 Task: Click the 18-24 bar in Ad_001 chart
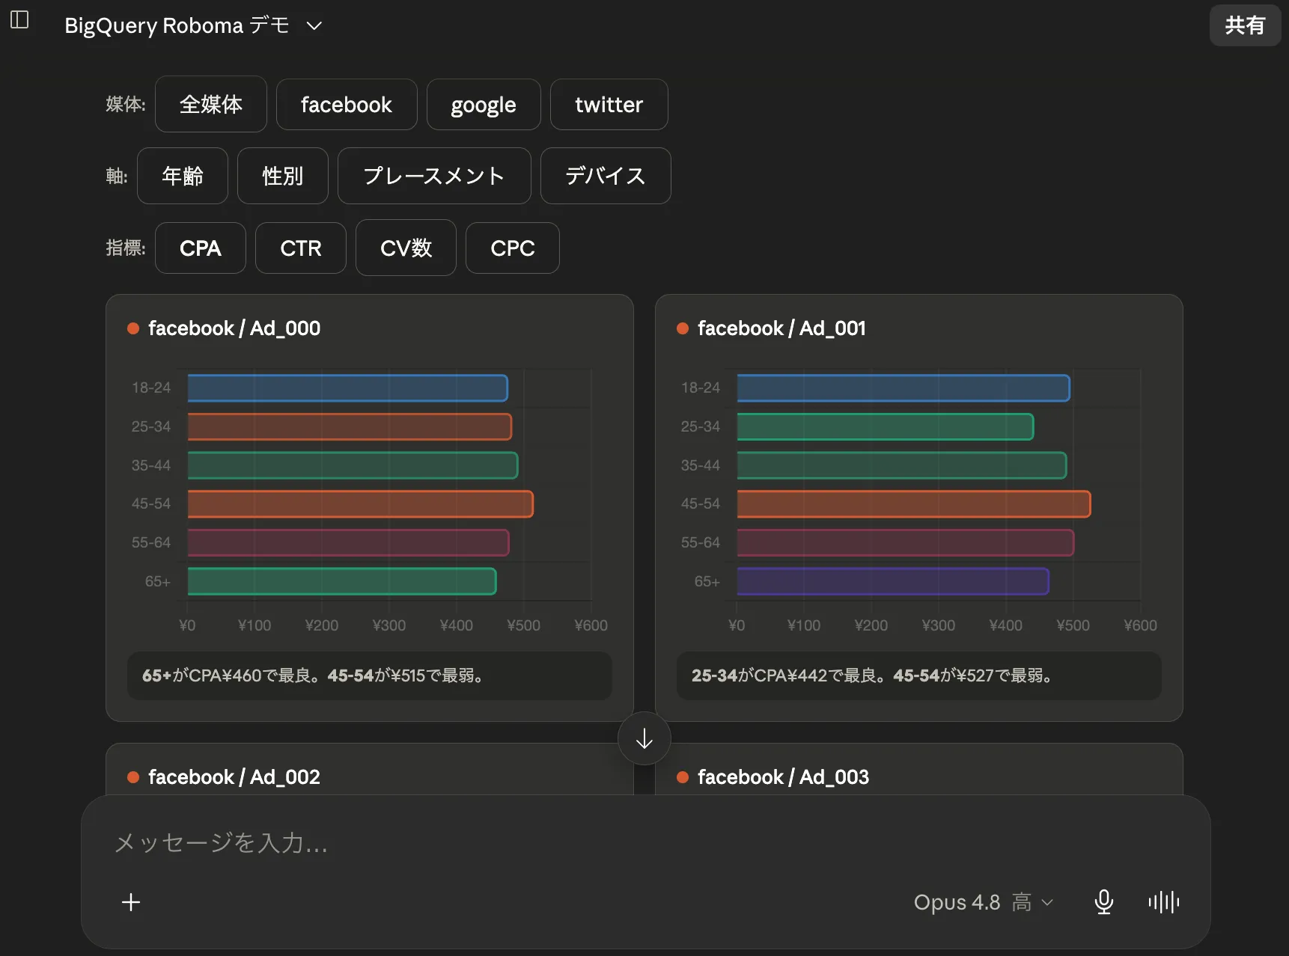pos(903,388)
